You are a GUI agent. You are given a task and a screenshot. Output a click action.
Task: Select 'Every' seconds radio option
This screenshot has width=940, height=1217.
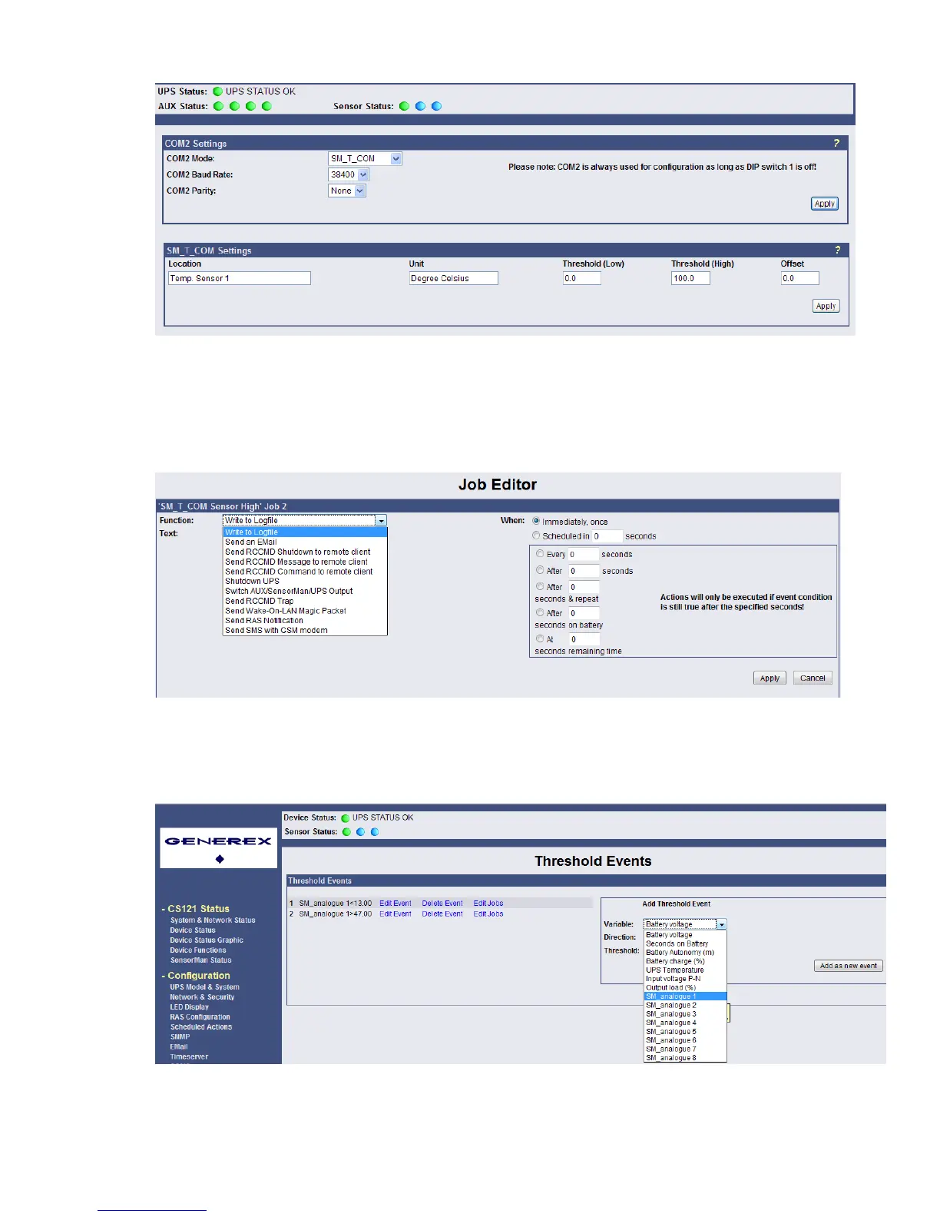[540, 554]
